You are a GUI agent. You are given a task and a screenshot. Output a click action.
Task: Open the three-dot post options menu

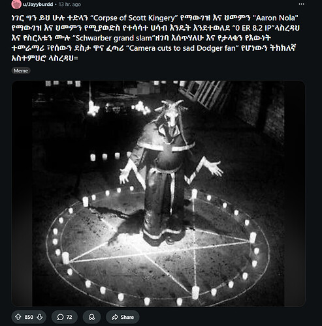[302, 5]
